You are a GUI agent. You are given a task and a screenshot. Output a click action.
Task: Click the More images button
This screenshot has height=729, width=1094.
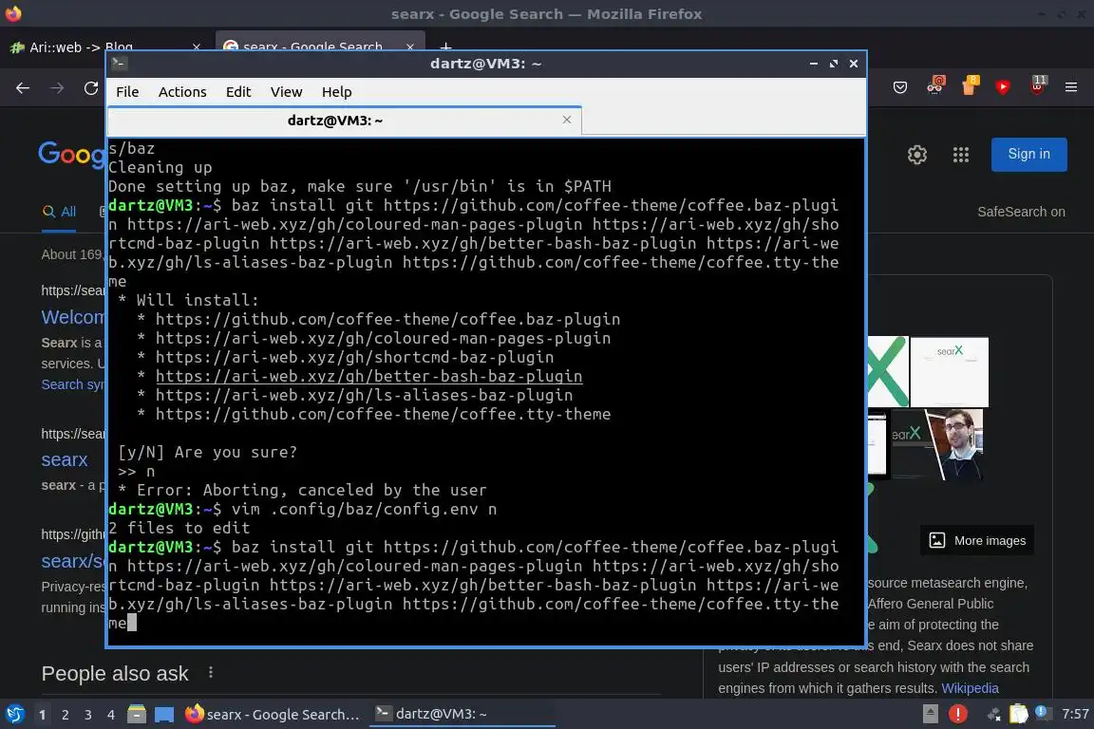[977, 540]
